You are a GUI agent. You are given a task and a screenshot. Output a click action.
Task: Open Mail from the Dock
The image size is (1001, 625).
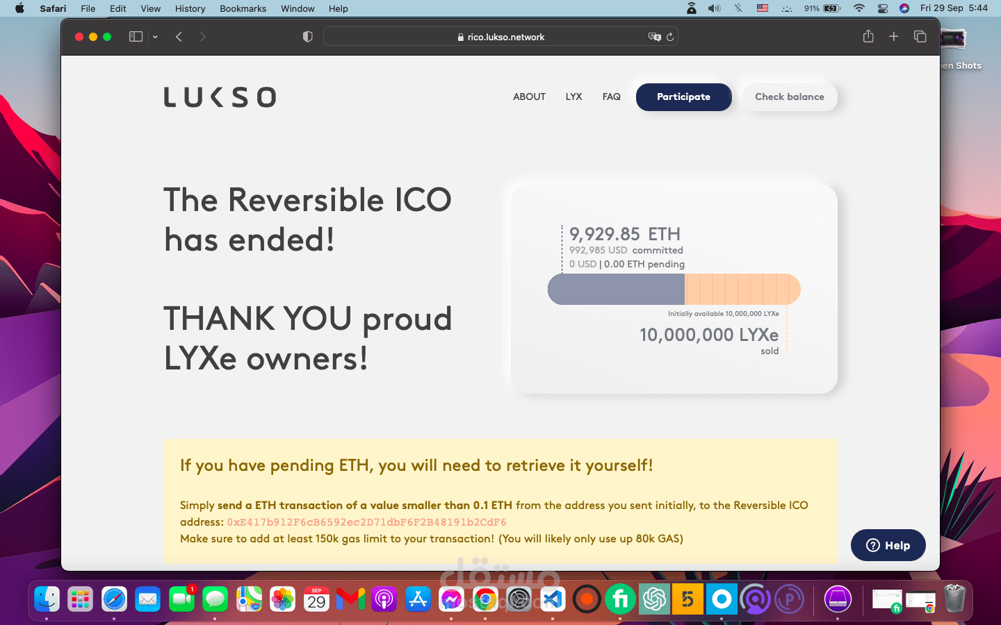(x=147, y=599)
